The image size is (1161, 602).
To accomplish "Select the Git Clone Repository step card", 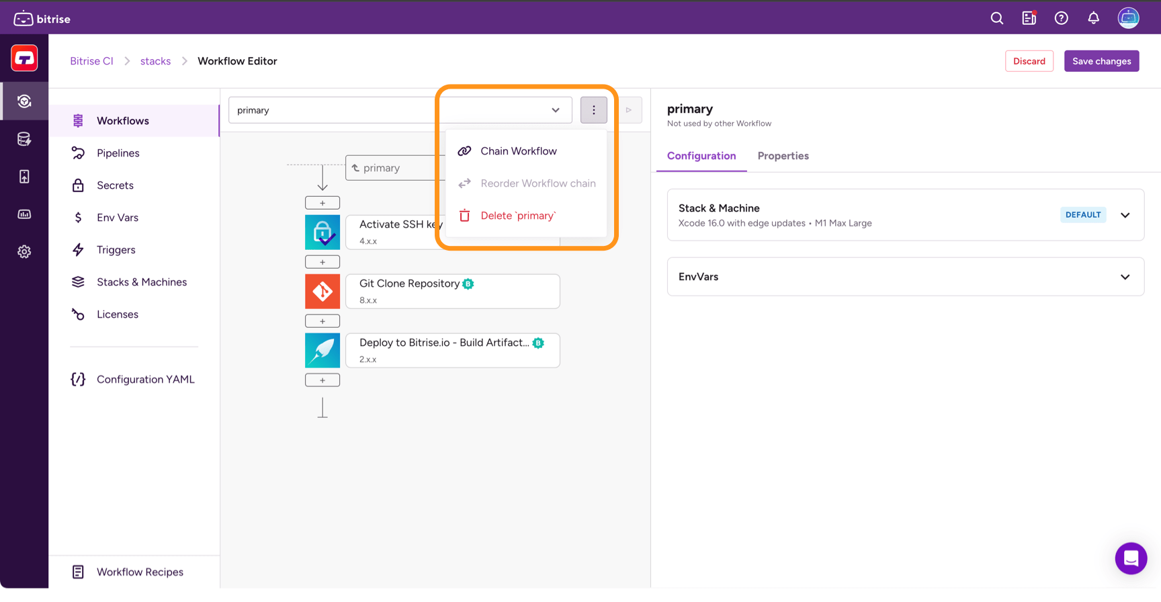I will coord(453,292).
